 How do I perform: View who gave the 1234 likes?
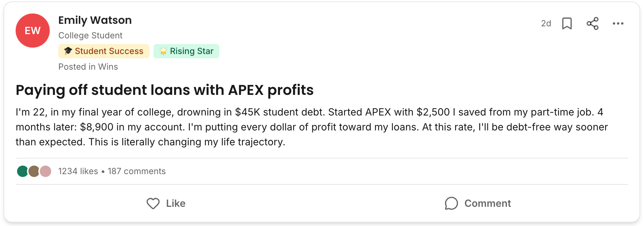pos(78,171)
